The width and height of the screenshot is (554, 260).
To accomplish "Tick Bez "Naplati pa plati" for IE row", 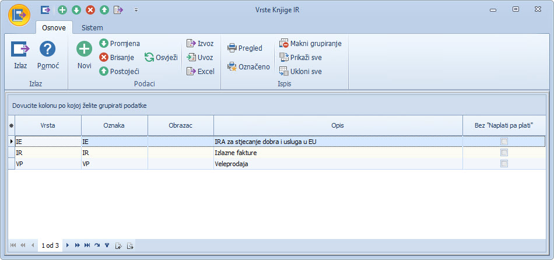I will (504, 142).
